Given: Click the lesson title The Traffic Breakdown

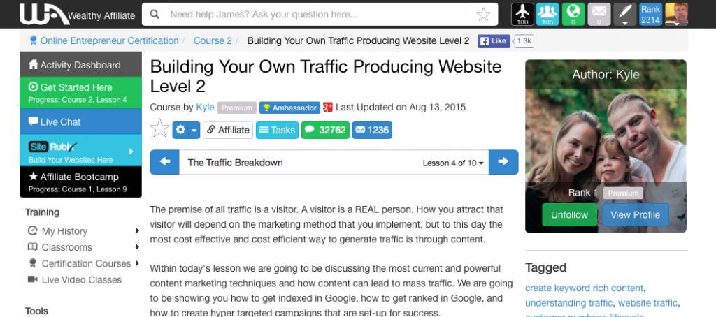Looking at the screenshot, I should tap(235, 163).
